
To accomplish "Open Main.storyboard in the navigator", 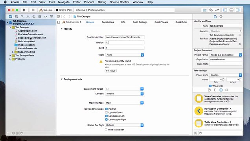I will pos(26,41).
